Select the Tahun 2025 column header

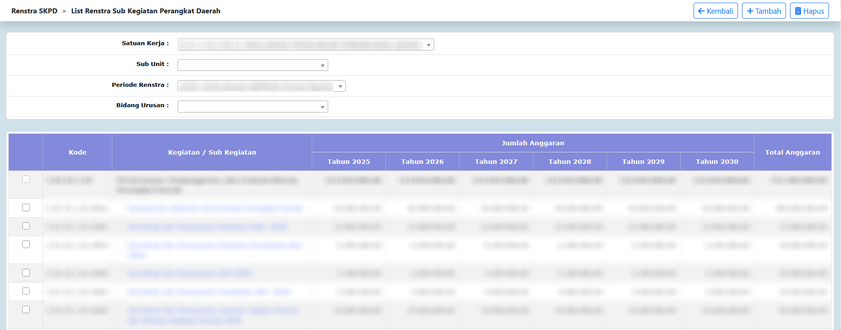click(349, 162)
